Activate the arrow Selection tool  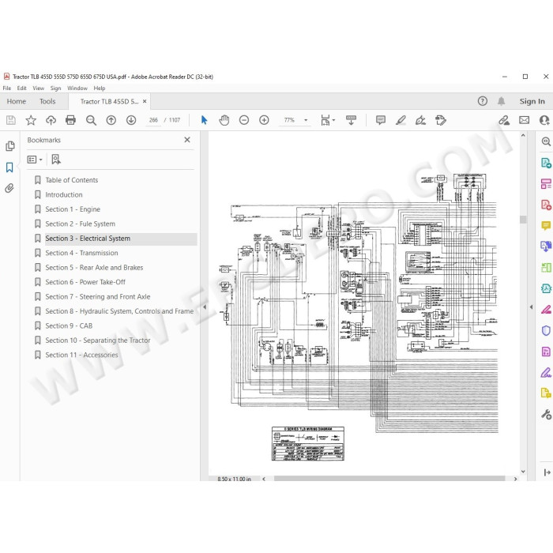pos(204,120)
